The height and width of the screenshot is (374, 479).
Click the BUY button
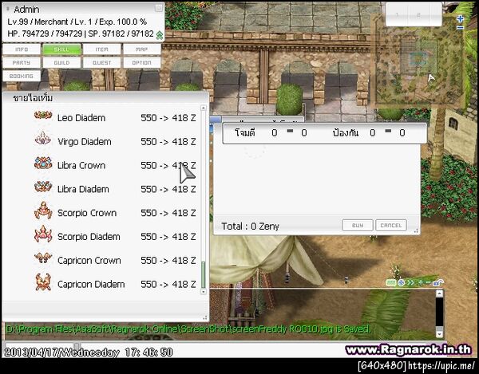point(358,225)
